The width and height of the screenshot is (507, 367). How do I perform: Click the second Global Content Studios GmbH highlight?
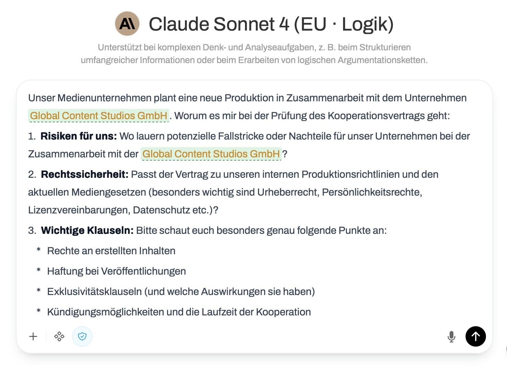point(211,154)
